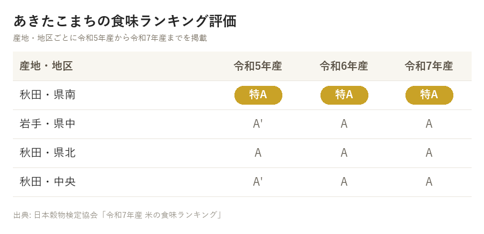This screenshot has width=484, height=234.
Task: Click the title あきたこまちの食味ランキング評価
Action: (125, 21)
